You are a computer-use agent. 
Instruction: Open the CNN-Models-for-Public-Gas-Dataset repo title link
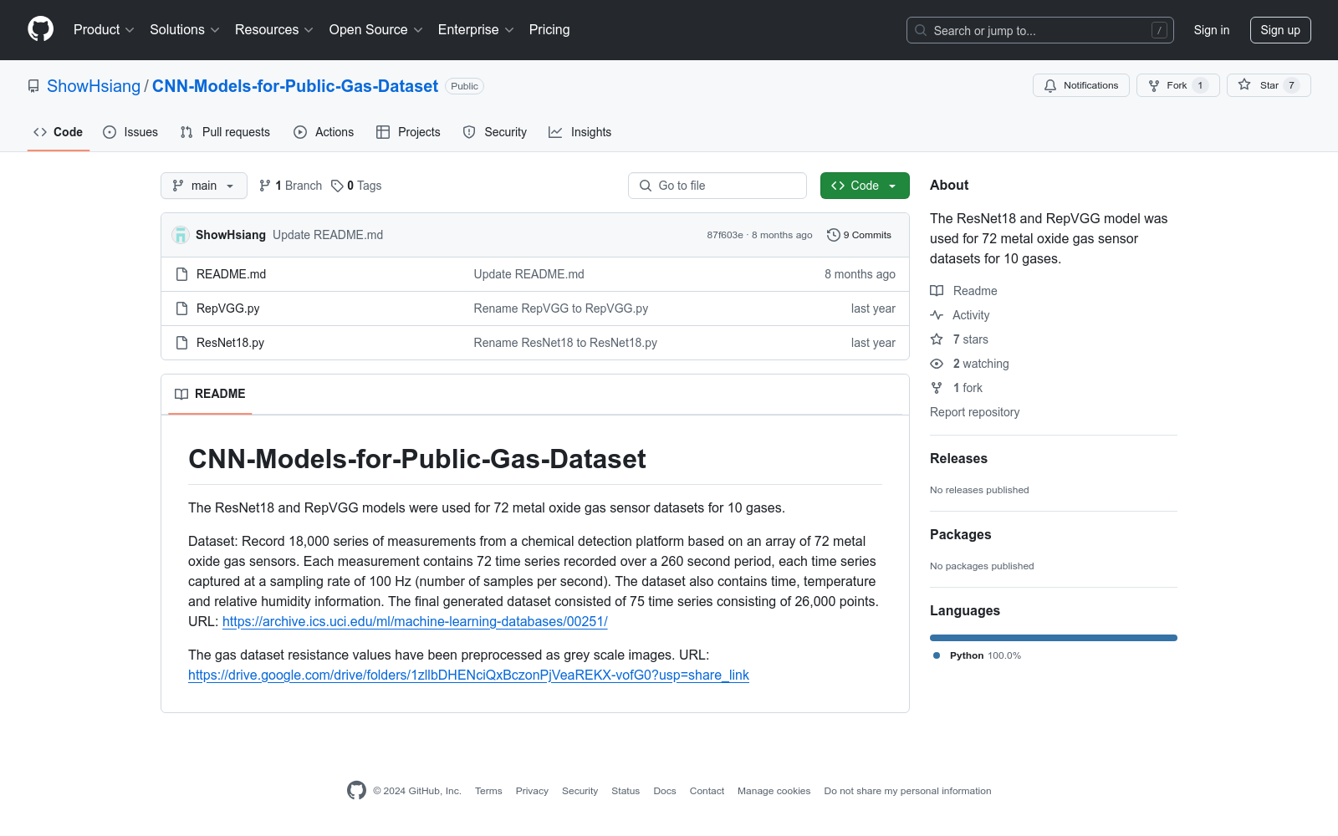click(x=295, y=86)
